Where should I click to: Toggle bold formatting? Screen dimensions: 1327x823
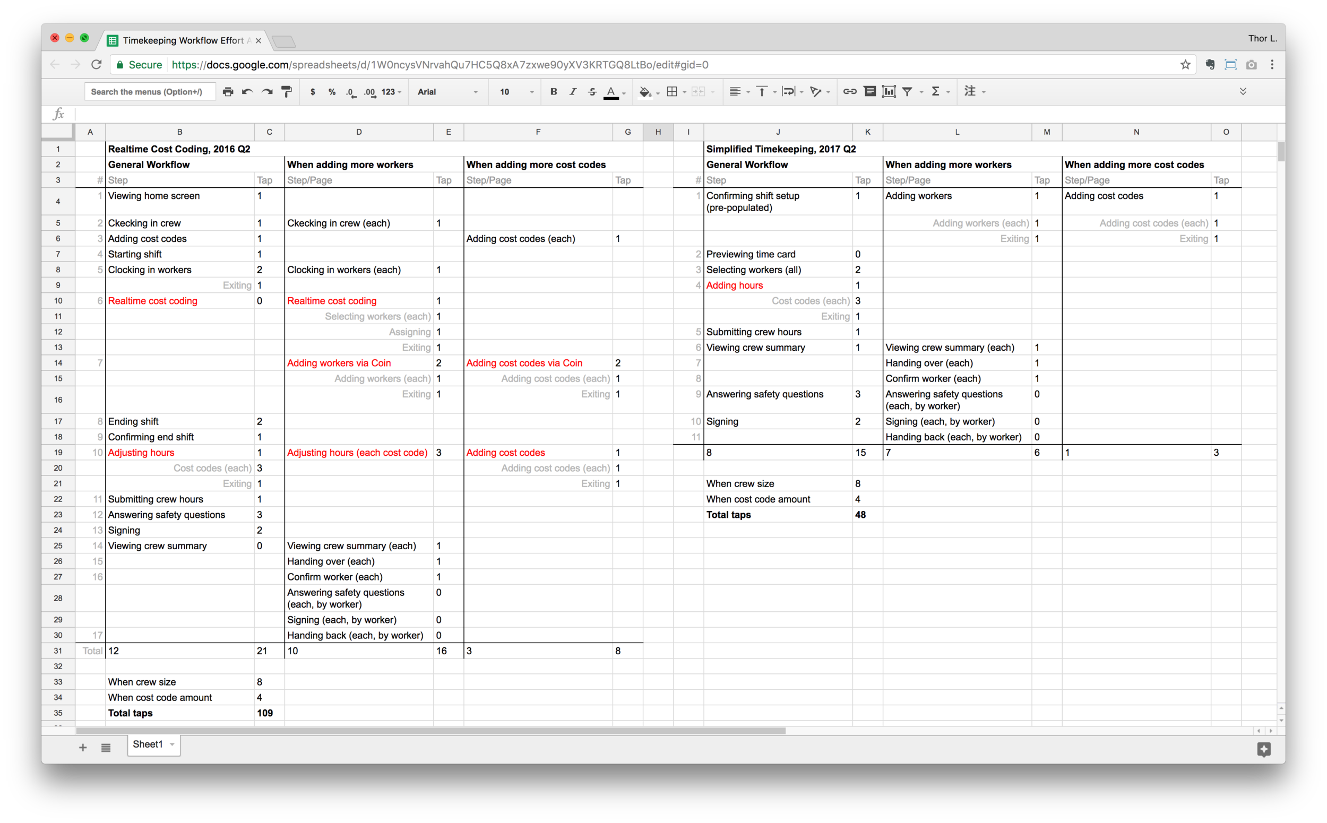pos(553,91)
